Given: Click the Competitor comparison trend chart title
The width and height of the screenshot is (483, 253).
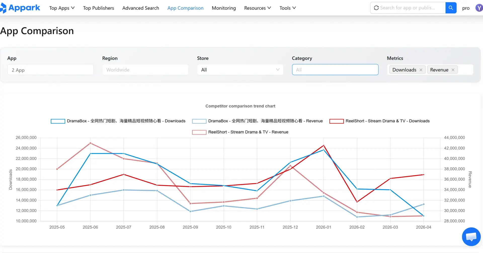Looking at the screenshot, I should tap(240, 106).
